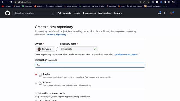Open the LPU Live bookmark
Viewport: 180px width, 101px height.
[x=39, y=6]
